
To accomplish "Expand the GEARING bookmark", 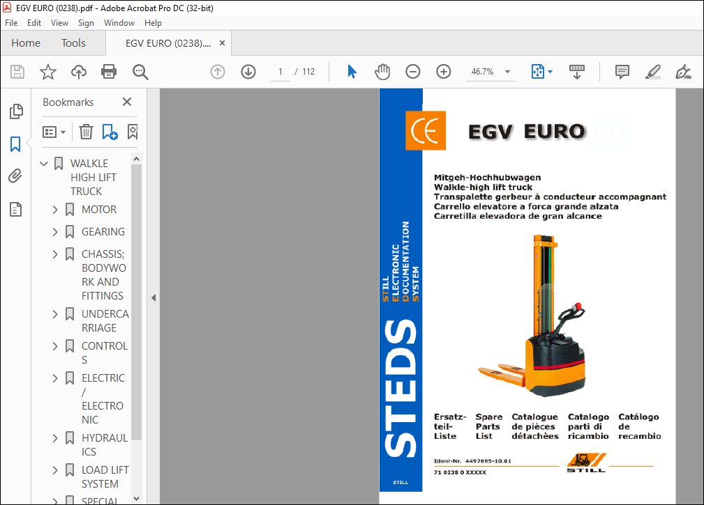I will pyautogui.click(x=55, y=232).
